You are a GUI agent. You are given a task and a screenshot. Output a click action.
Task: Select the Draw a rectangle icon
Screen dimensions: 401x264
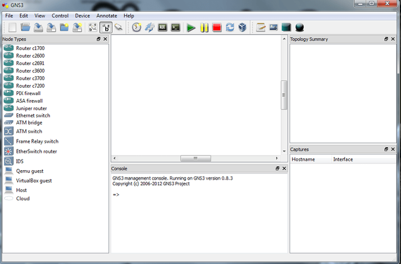(286, 28)
